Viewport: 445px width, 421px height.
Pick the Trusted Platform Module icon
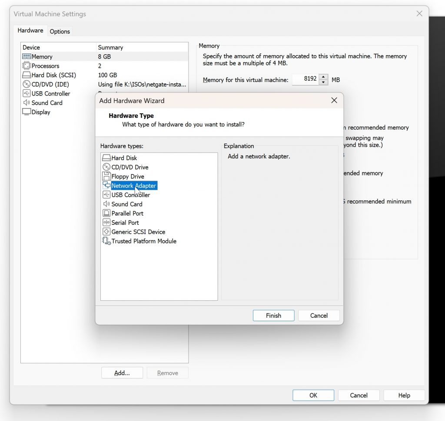point(106,241)
